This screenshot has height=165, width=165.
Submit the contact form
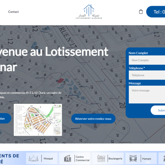click(158, 110)
